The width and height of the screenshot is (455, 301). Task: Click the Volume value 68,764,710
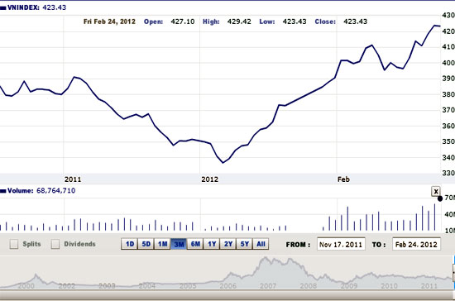point(56,190)
